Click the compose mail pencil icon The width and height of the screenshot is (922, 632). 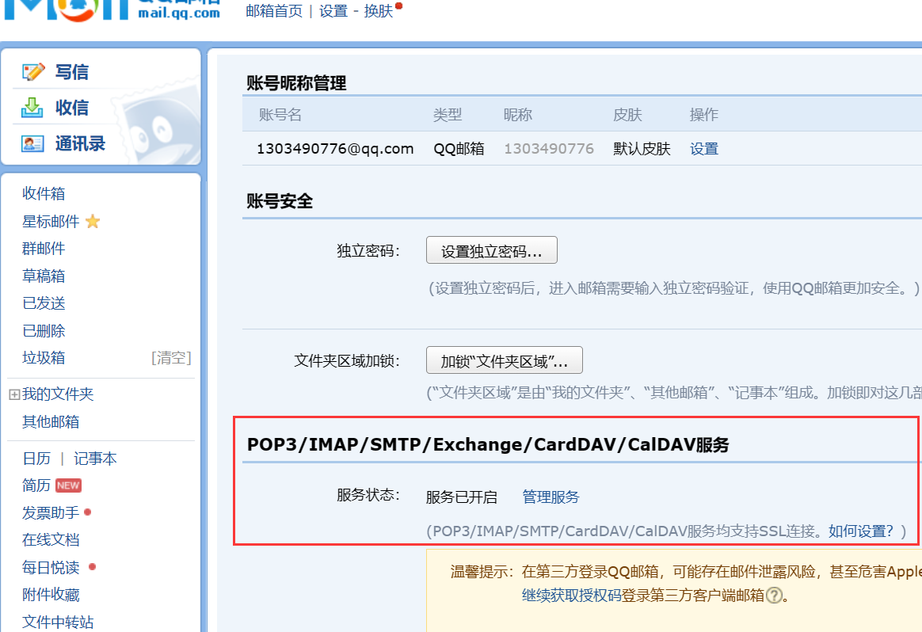[x=33, y=72]
